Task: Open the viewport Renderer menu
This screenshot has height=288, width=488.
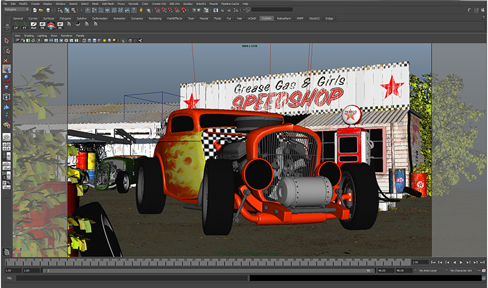Action: click(x=66, y=36)
